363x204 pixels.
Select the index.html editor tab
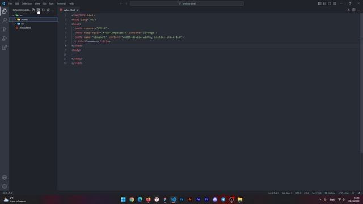(69, 10)
